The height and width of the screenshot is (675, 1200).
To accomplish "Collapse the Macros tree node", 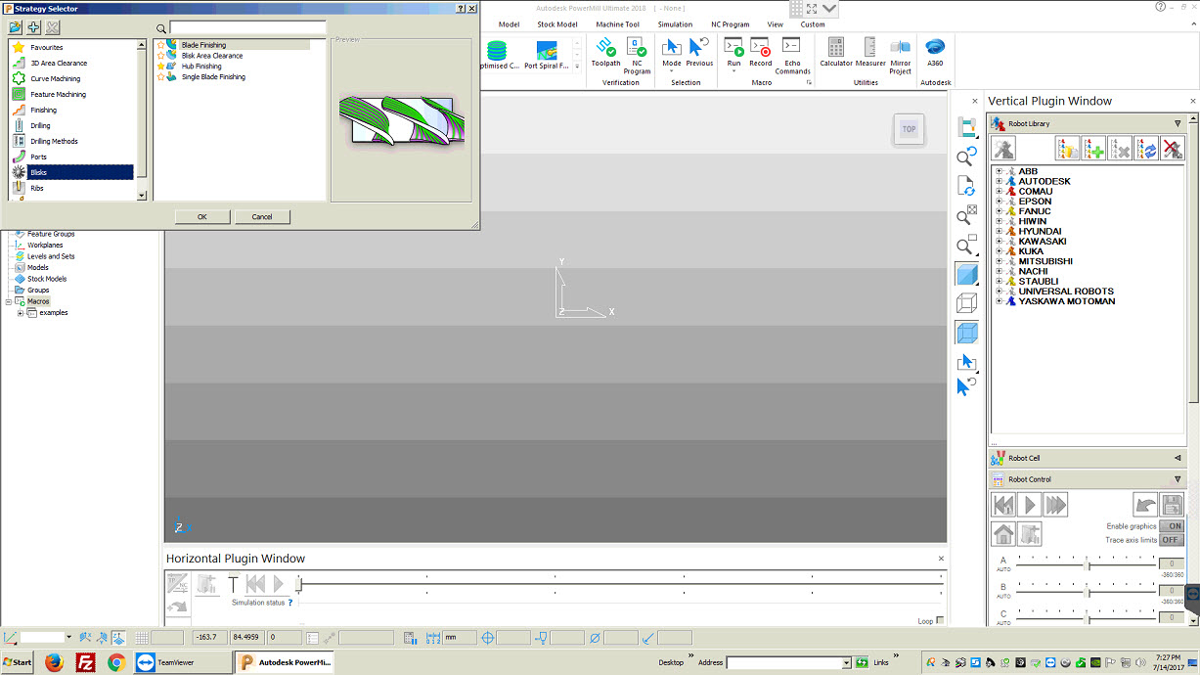I will click(x=9, y=301).
